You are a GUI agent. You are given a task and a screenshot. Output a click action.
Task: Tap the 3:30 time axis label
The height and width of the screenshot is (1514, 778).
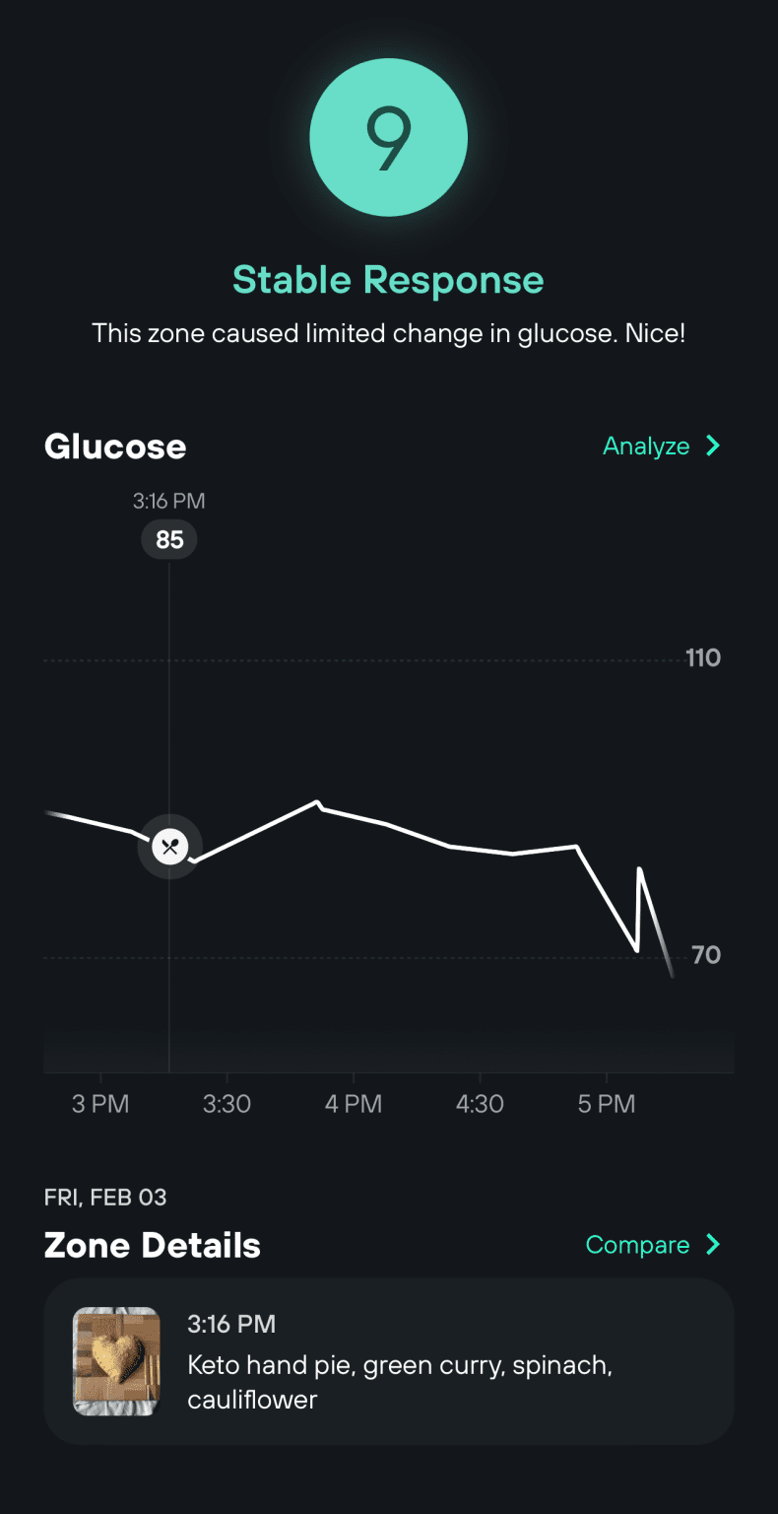click(227, 1104)
